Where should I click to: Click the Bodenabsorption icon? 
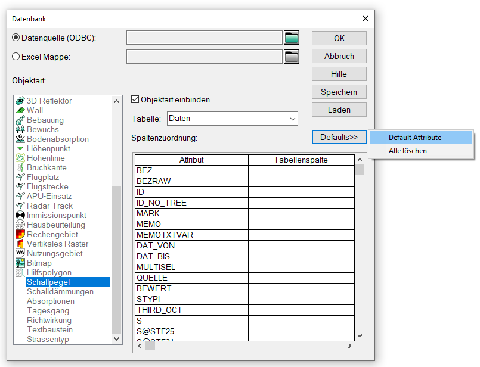(x=20, y=139)
